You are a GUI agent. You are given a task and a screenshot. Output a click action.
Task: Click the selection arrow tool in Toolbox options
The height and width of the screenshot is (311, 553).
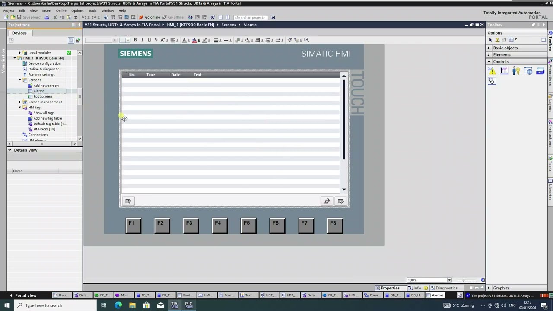pyautogui.click(x=490, y=40)
